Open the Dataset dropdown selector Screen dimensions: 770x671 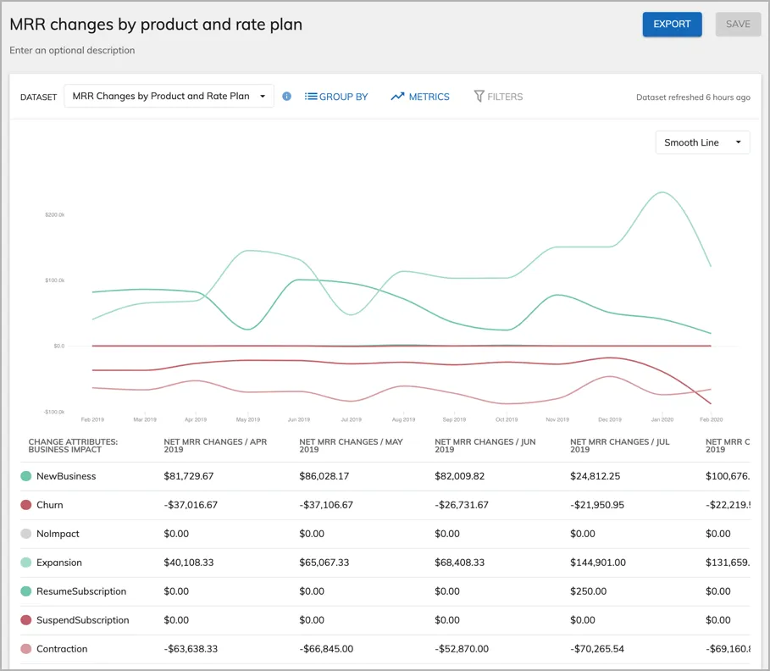pyautogui.click(x=169, y=97)
